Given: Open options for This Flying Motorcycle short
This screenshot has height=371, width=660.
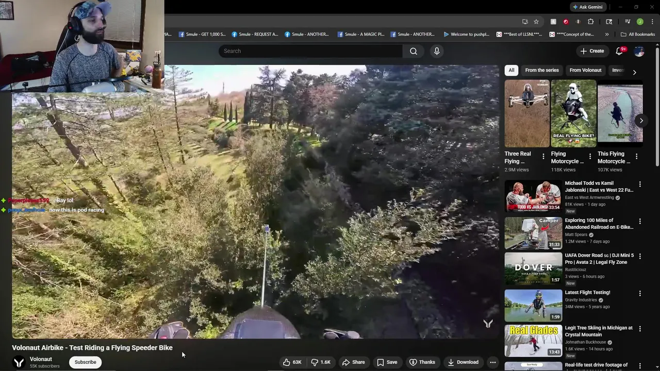Looking at the screenshot, I should (x=636, y=156).
